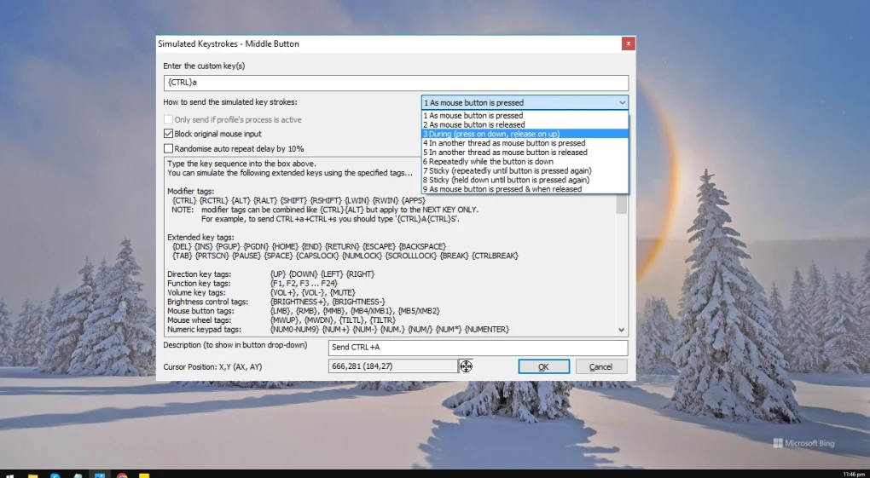
Task: Click the custom key(s) field containing {CTRL}a
Action: [396, 83]
